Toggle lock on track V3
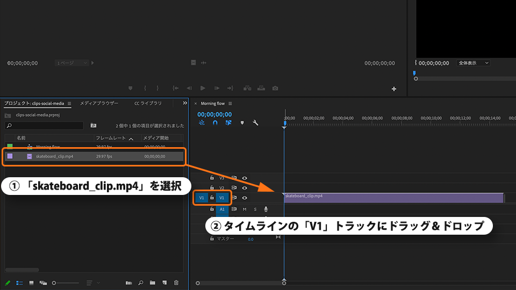 212,178
